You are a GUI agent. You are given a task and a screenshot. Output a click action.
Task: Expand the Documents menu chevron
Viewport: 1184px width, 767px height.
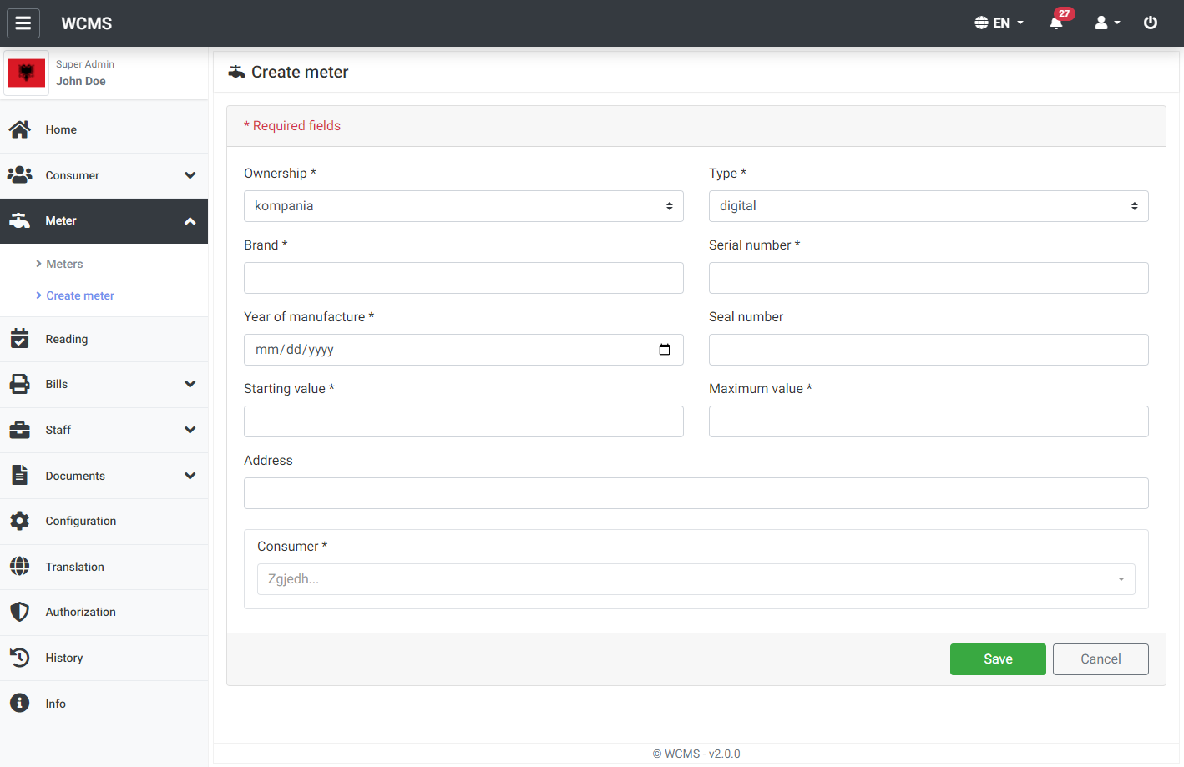pos(190,476)
